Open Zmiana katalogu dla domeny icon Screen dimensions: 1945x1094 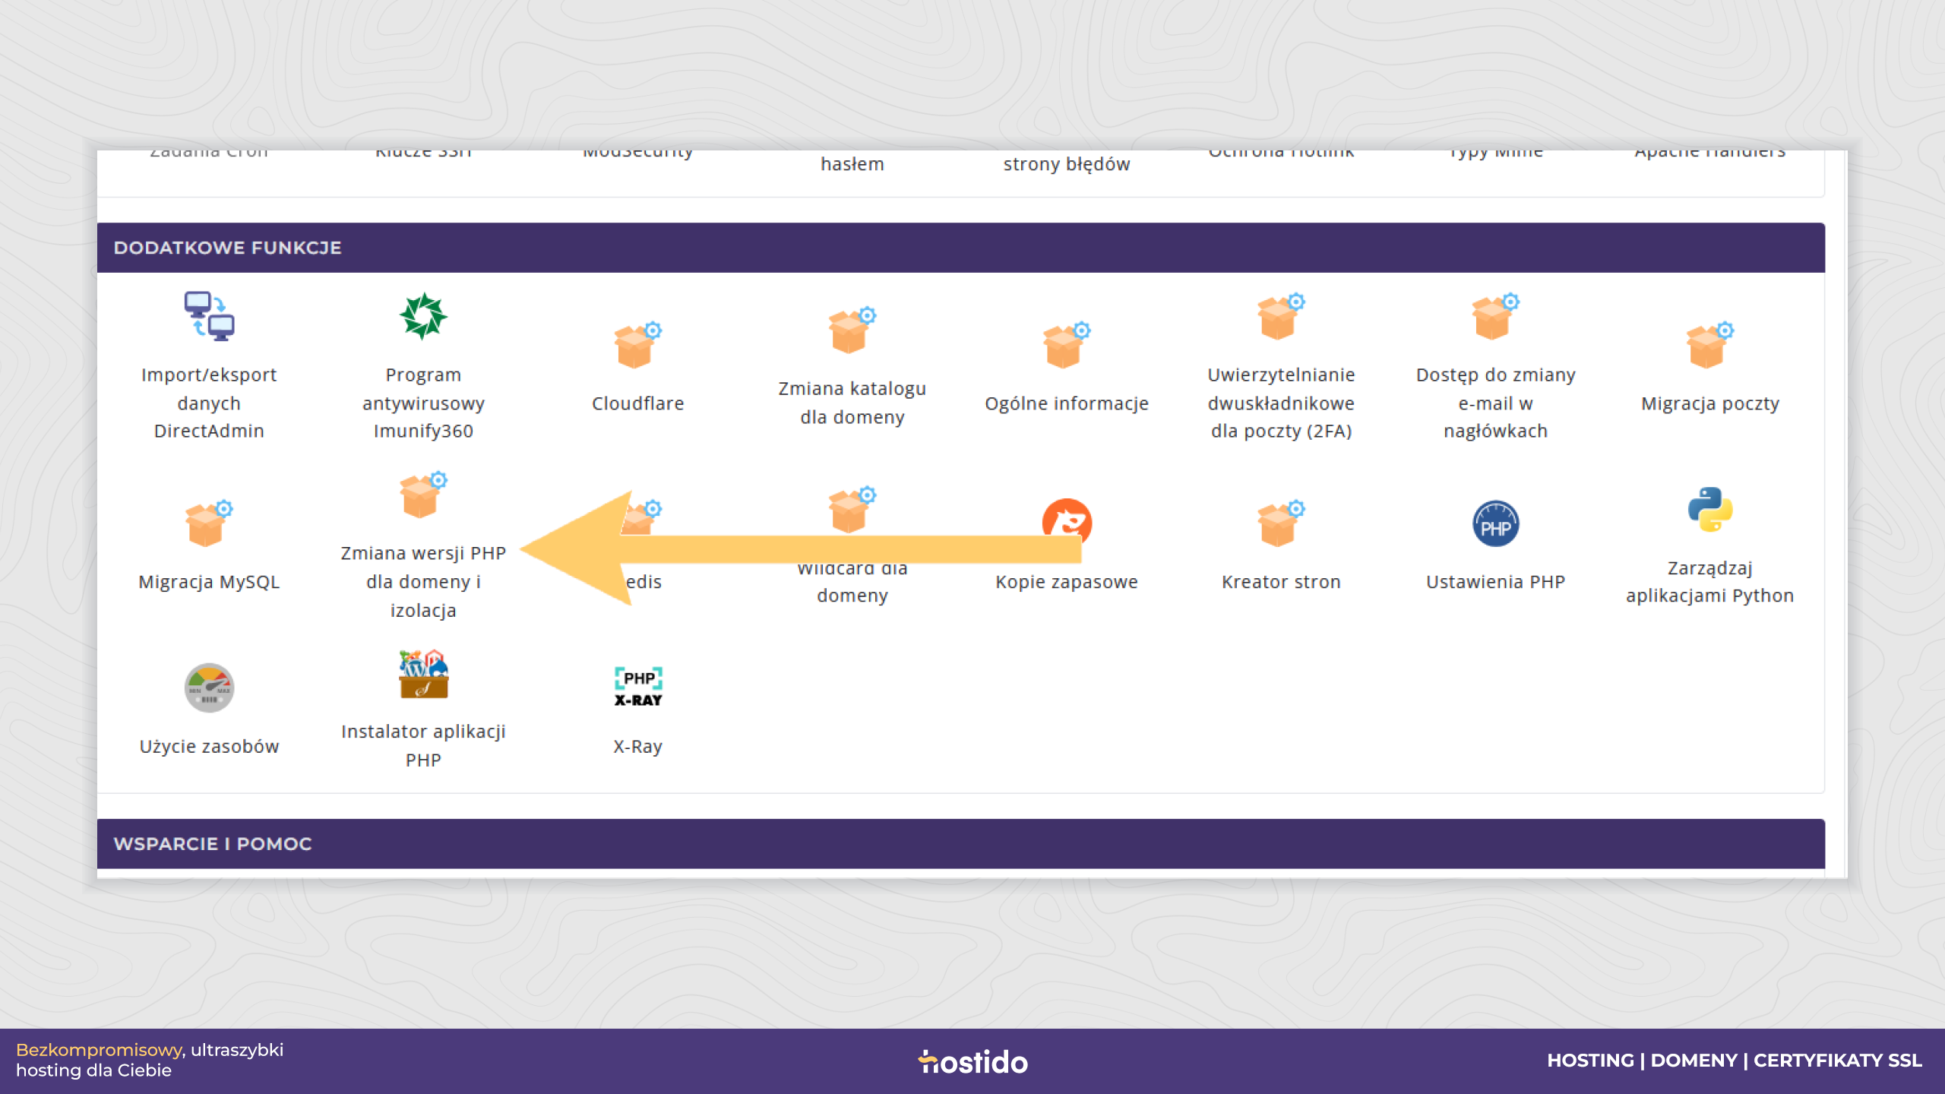pos(852,330)
